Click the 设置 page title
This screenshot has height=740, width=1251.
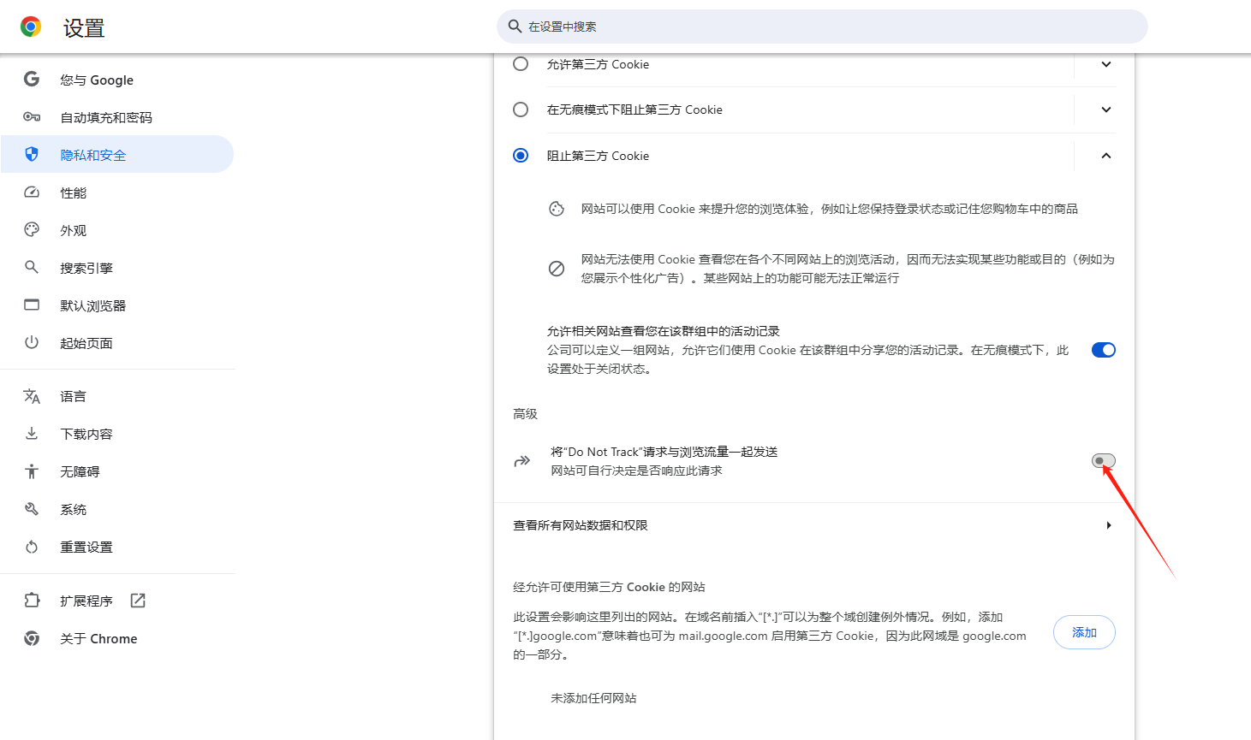(84, 28)
